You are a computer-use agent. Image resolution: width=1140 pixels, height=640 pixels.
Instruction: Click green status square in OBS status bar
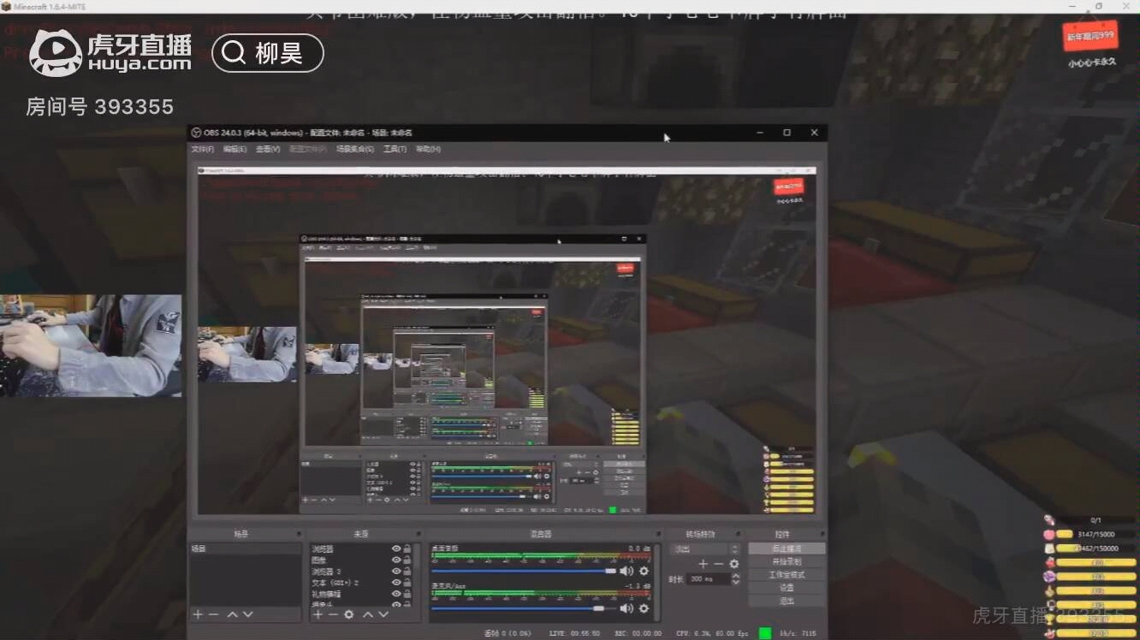tap(765, 633)
